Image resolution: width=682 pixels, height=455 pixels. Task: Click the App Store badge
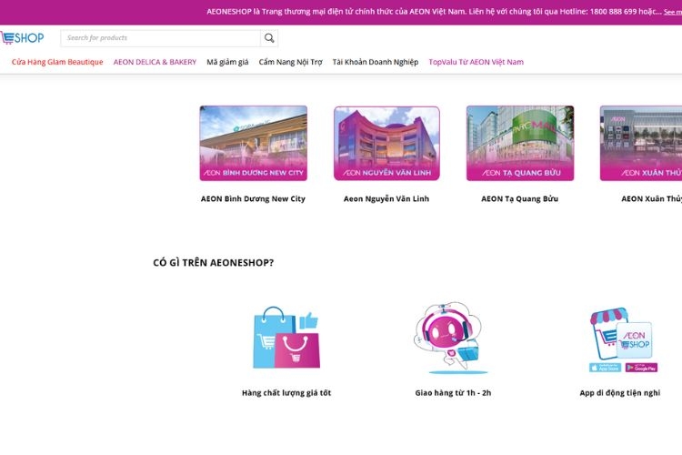click(605, 368)
